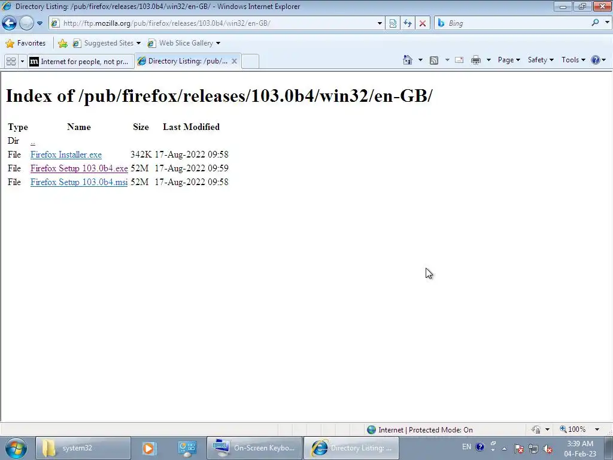Image resolution: width=613 pixels, height=460 pixels.
Task: Open the Page menu
Action: click(x=509, y=60)
